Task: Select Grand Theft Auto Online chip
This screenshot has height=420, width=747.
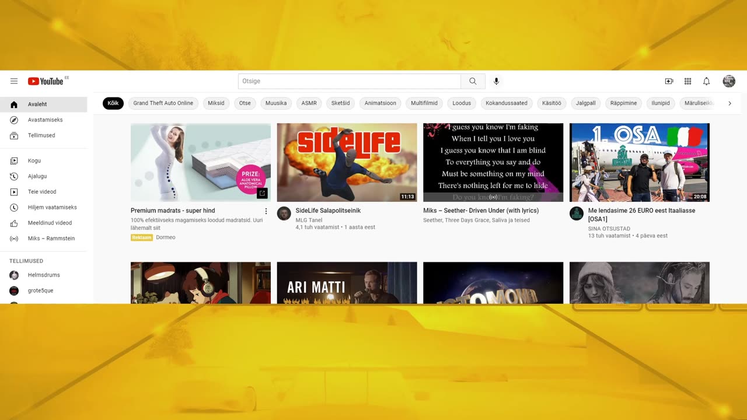Action: pos(163,103)
